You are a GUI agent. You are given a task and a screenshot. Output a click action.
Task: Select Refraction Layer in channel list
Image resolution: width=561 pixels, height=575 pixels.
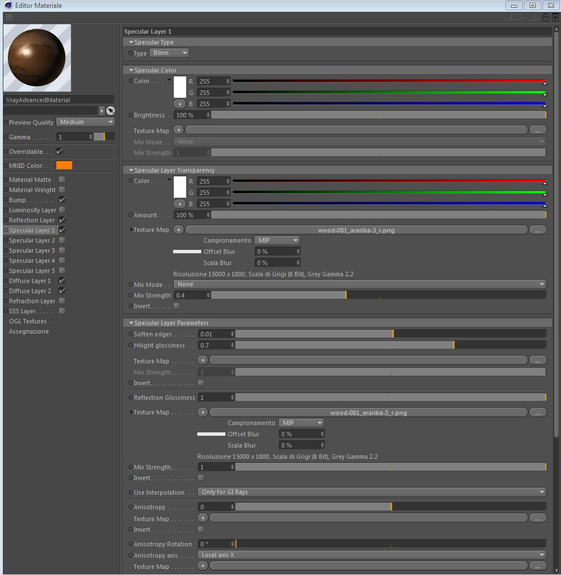pos(32,301)
